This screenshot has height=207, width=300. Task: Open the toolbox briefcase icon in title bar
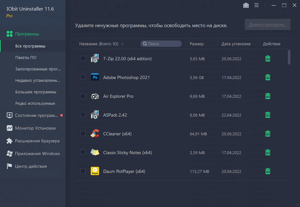coord(246,6)
